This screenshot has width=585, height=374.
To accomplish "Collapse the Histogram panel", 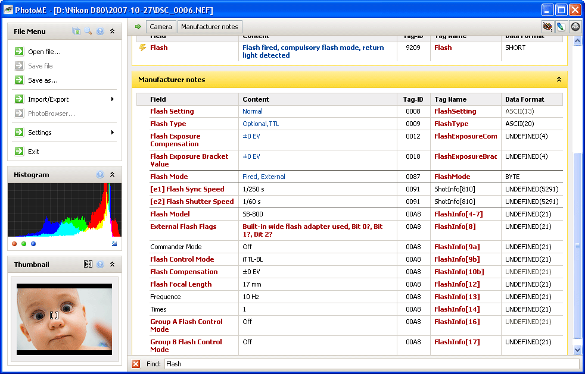I will tap(112, 174).
